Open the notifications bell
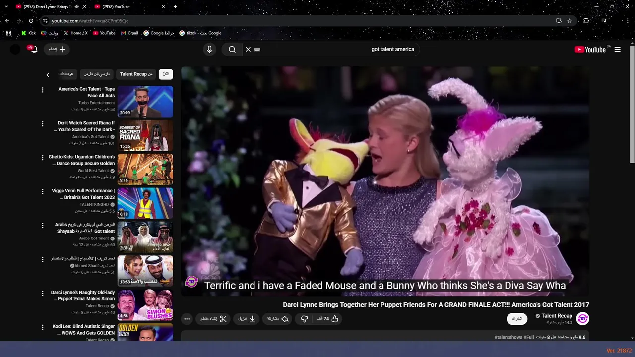The width and height of the screenshot is (635, 357). [x=34, y=49]
